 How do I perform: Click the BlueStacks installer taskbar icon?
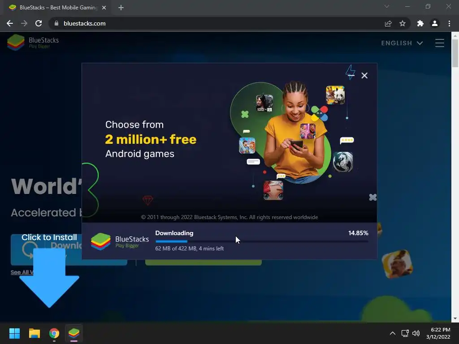[x=74, y=333]
